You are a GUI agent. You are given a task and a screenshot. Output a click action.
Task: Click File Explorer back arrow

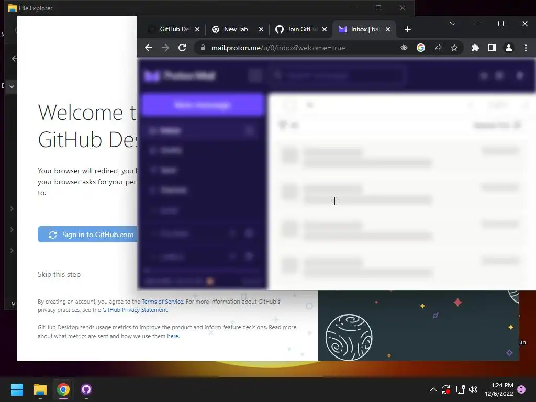pos(14,59)
